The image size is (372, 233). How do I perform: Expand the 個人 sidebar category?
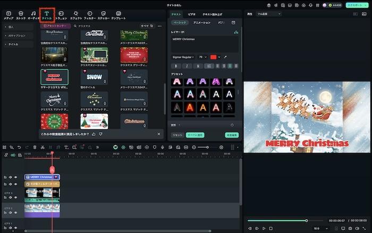coord(18,27)
